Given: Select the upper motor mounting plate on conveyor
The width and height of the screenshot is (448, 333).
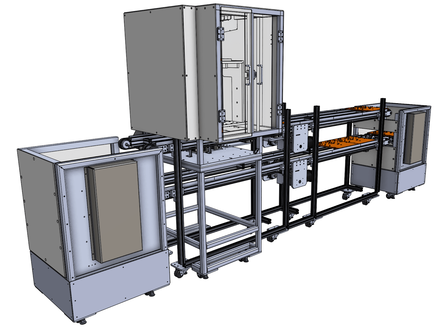Looking at the screenshot, I should coord(300,138).
